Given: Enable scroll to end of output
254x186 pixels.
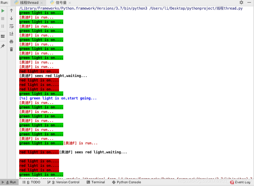Looking at the screenshot, I should pyautogui.click(x=11, y=34).
